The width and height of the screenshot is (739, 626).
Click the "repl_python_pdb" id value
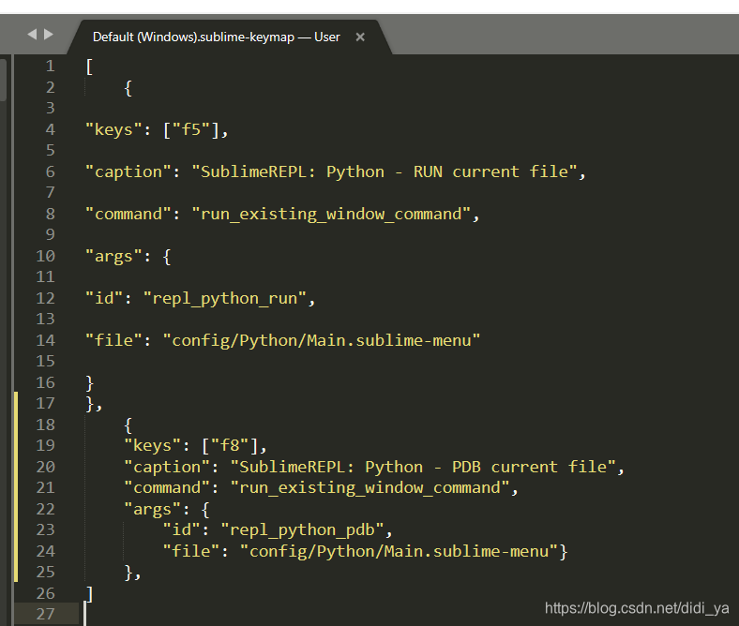tap(303, 530)
